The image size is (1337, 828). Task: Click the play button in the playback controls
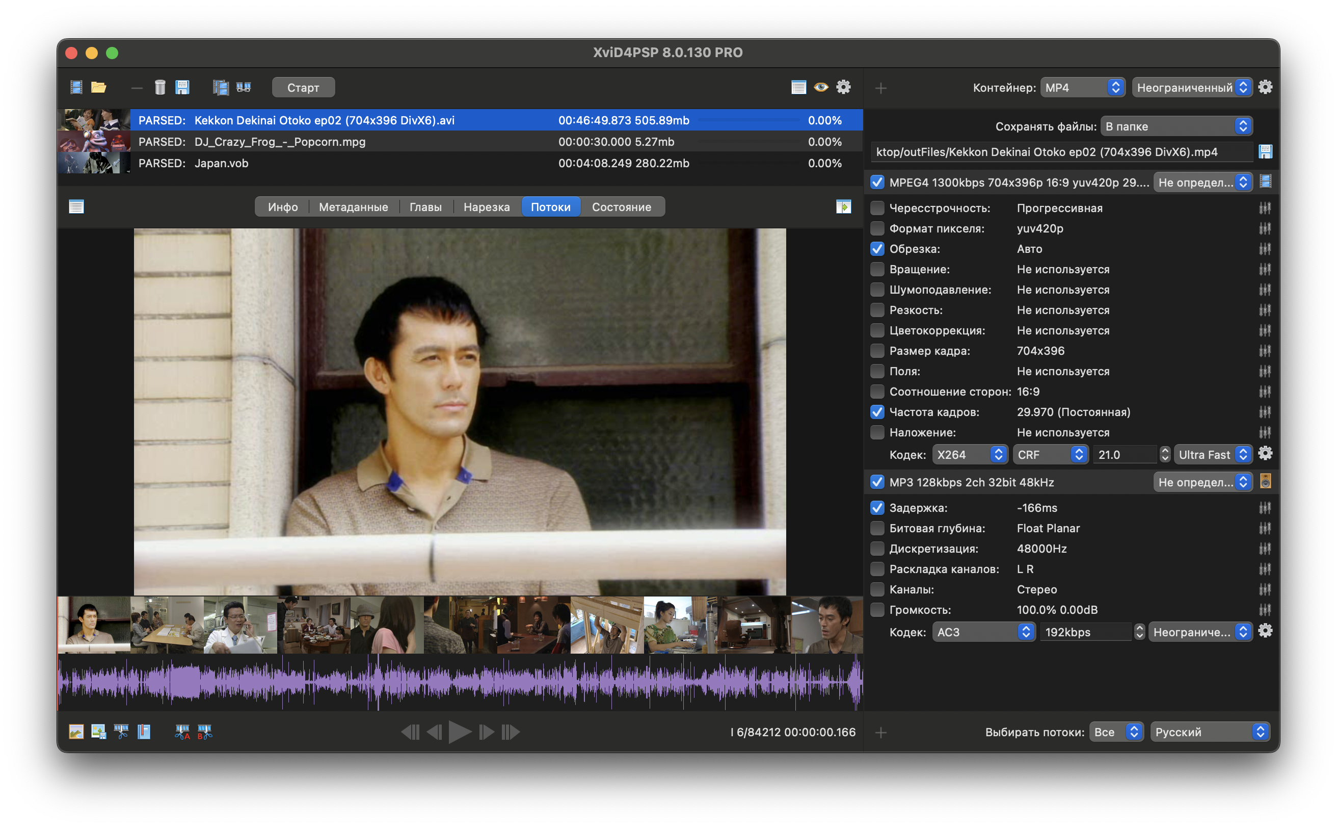(x=460, y=732)
